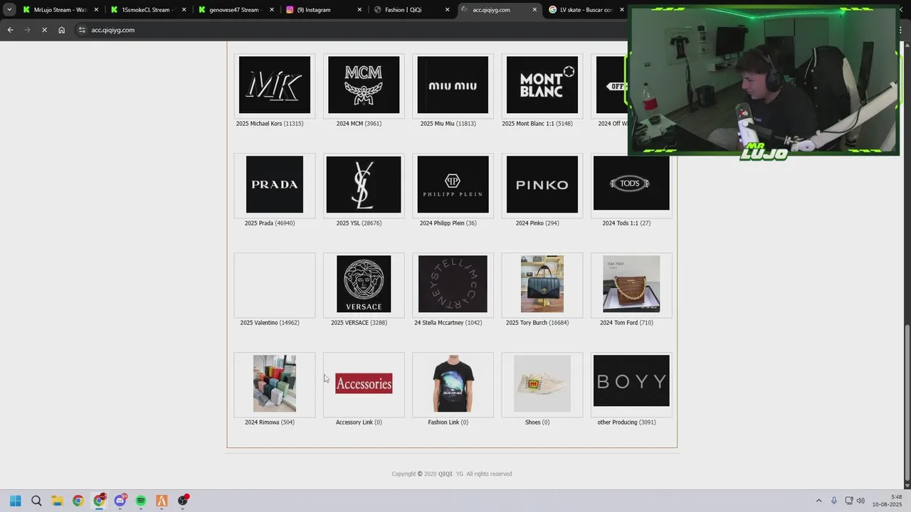Click '2024 Pinko (294)' text link
Image resolution: width=911 pixels, height=512 pixels.
pyautogui.click(x=537, y=223)
